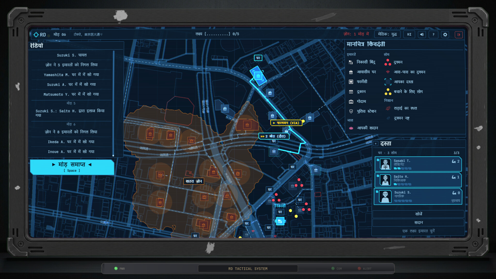Click radio entry about Inoue A.
Screen dimensions: 496x279
[x=72, y=152]
